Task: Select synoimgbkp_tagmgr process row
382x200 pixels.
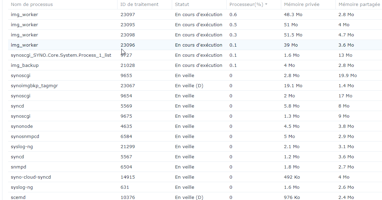Action: (195, 85)
